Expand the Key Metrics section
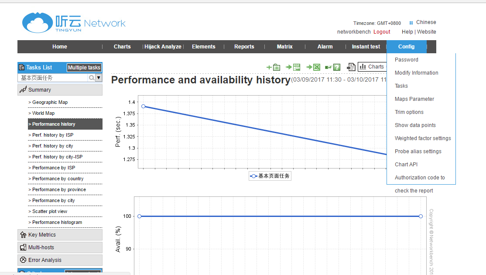Screen dimensions: 486x275 tap(60, 235)
